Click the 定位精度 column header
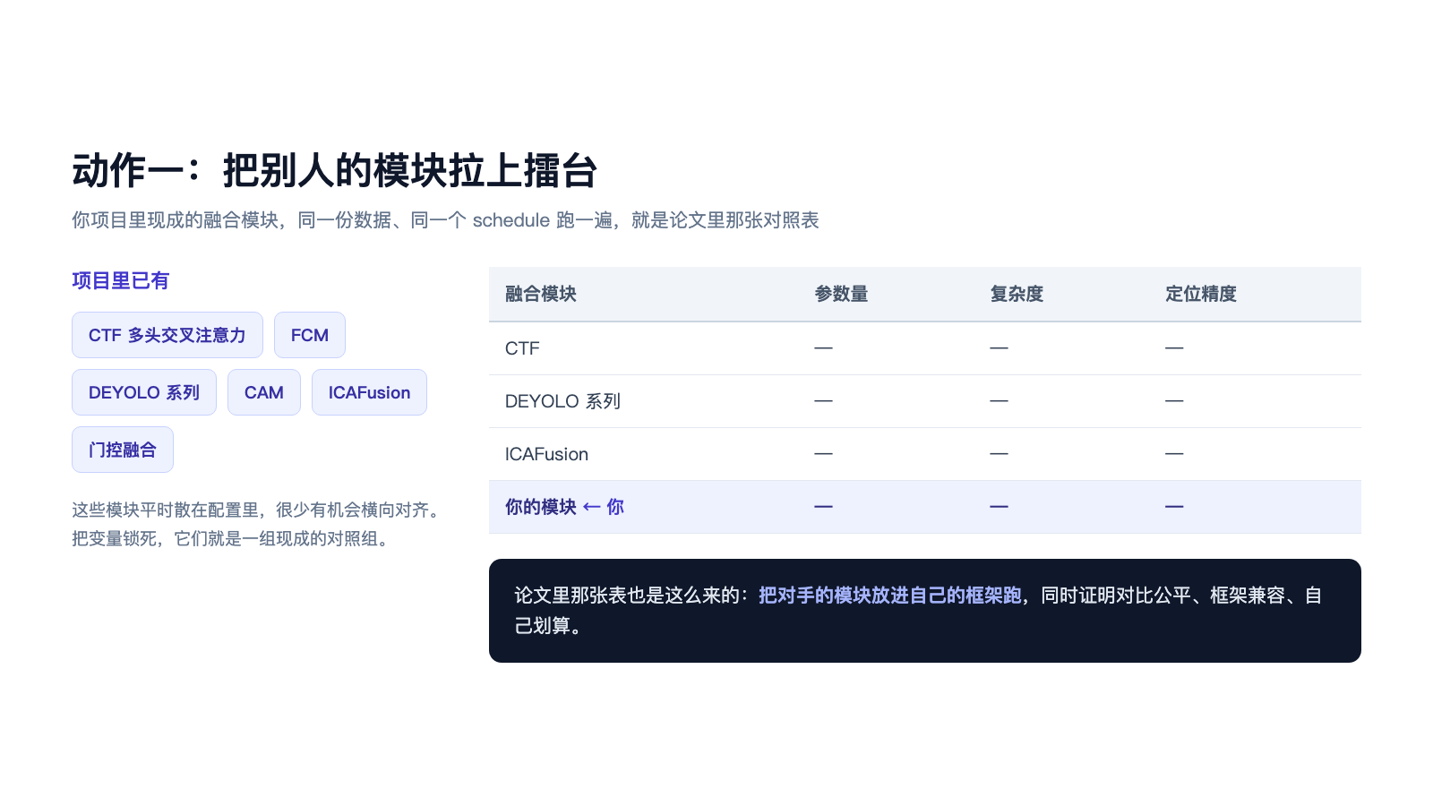1433x806 pixels. (x=1201, y=294)
